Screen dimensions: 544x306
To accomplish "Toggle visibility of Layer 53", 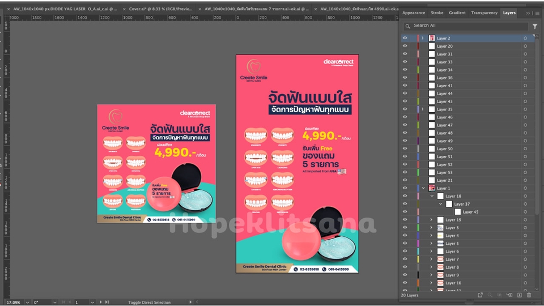I will 405,172.
